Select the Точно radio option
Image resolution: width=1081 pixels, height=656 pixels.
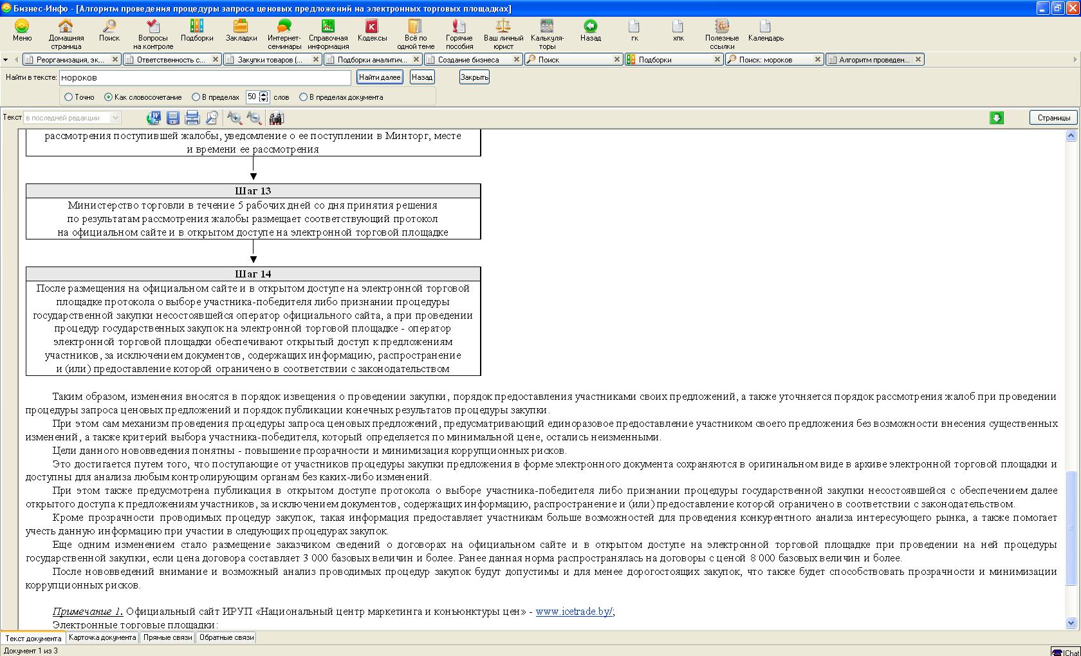[x=69, y=97]
